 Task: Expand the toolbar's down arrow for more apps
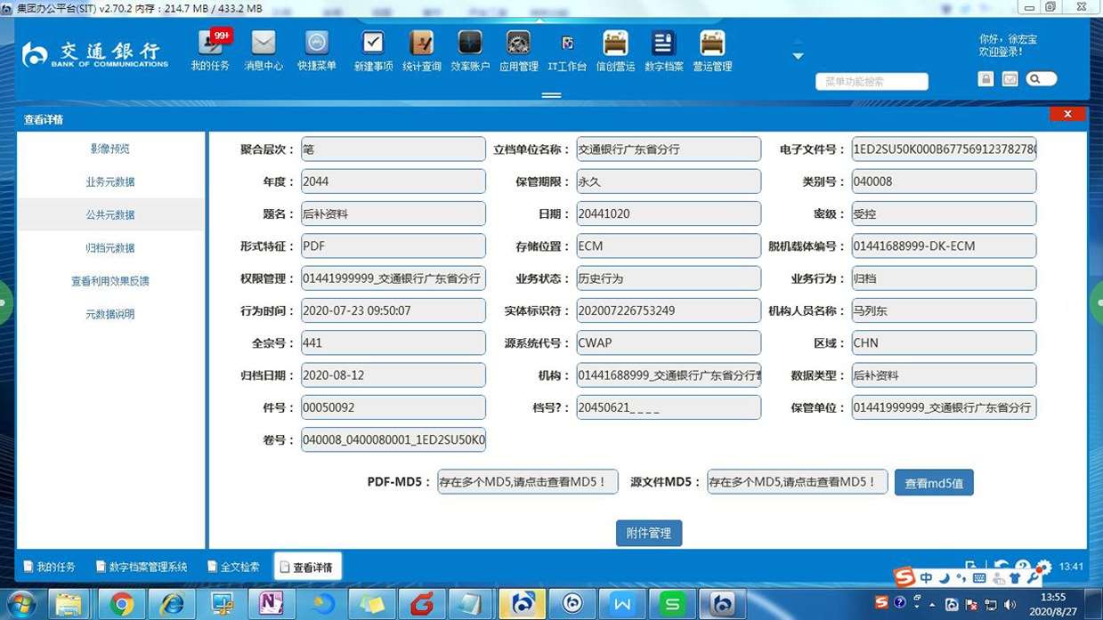(x=798, y=56)
